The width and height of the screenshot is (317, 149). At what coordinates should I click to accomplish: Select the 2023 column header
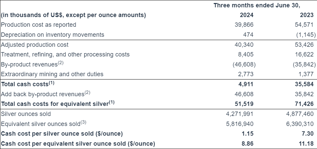tap(307, 15)
